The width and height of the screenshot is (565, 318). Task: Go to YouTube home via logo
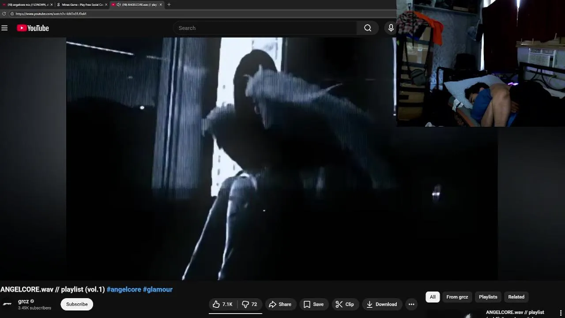(33, 28)
